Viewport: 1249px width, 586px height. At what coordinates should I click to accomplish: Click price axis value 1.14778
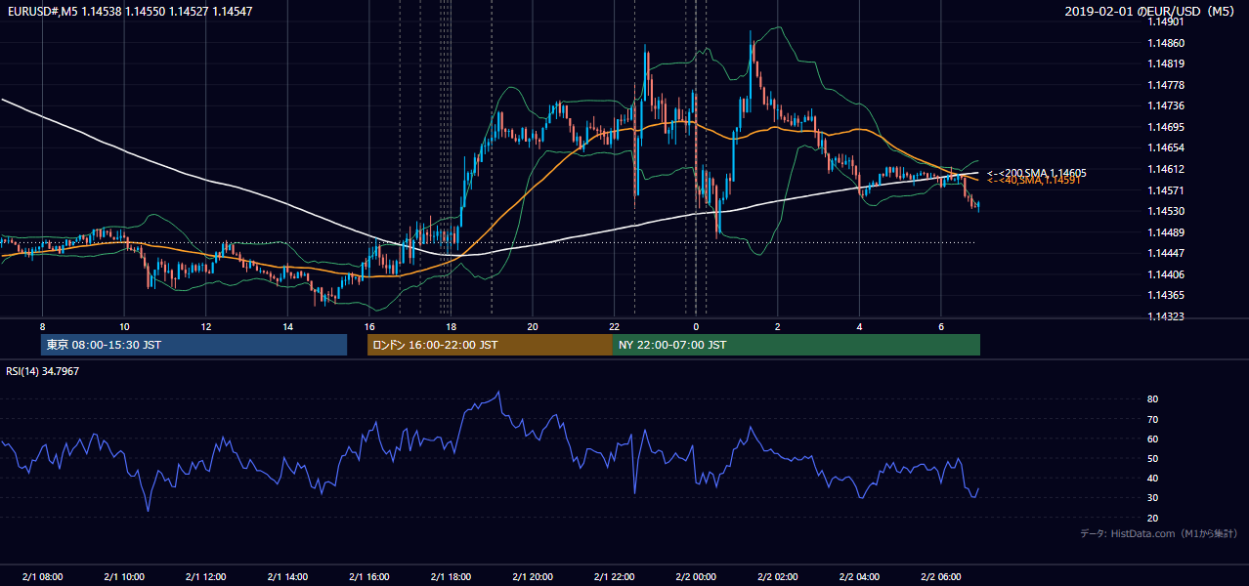[x=1166, y=85]
